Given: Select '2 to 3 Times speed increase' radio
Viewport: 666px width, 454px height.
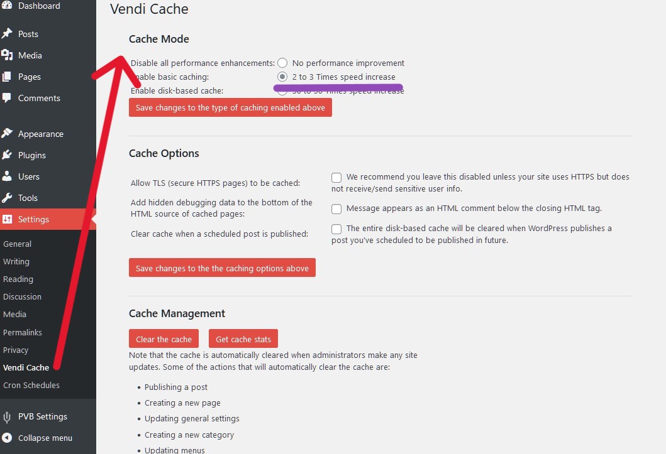Looking at the screenshot, I should coord(282,77).
